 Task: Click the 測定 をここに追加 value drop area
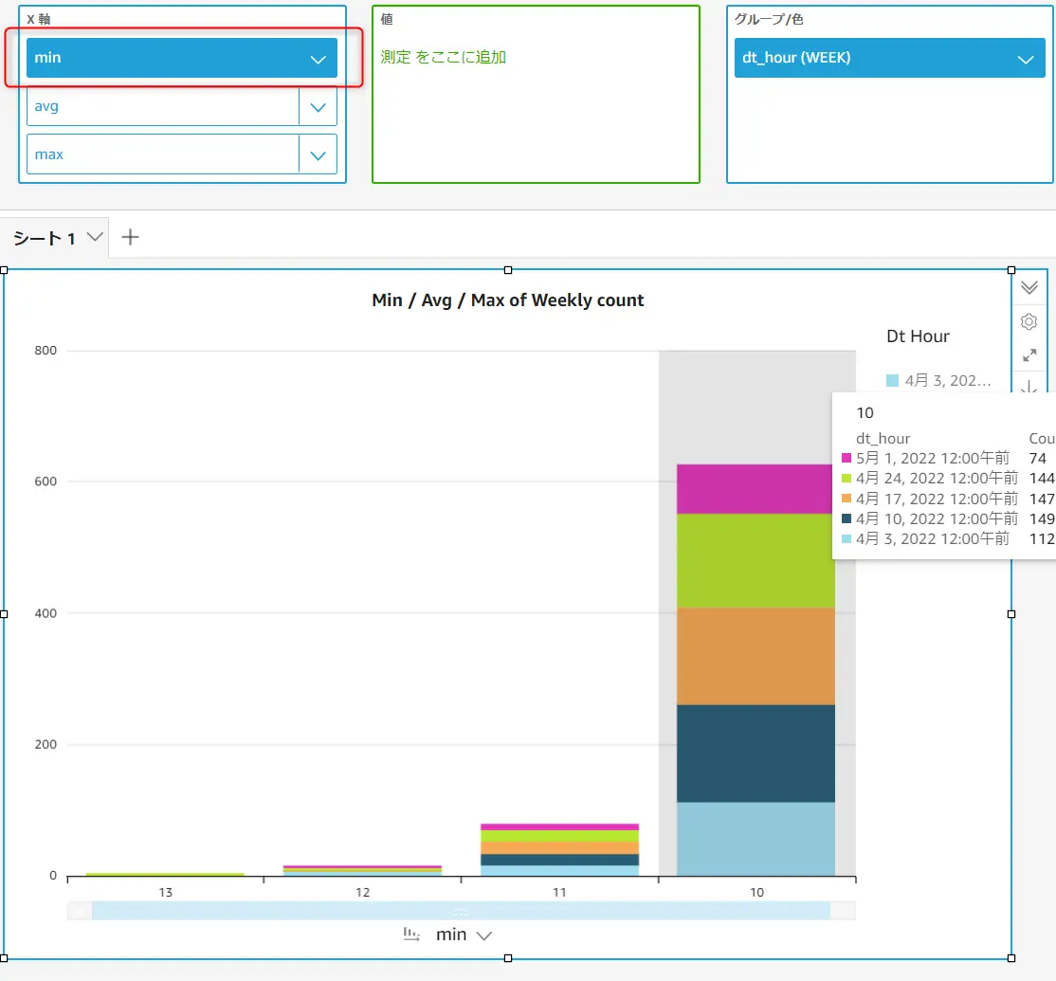coord(443,57)
